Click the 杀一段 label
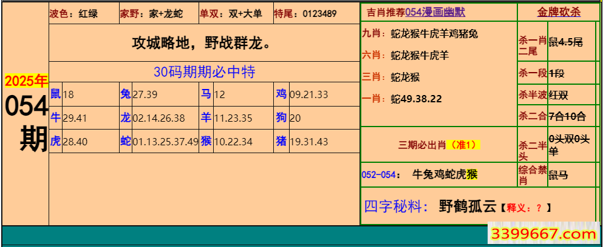Screen dimensions: 603x247 coord(533,73)
